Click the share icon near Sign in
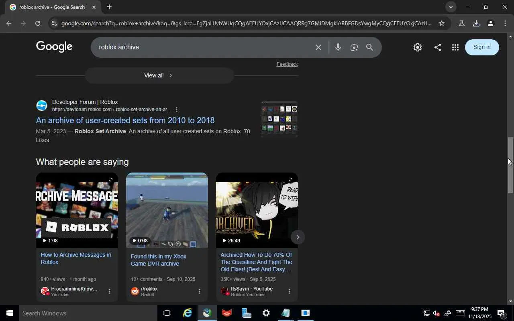This screenshot has height=321, width=514. click(x=438, y=47)
